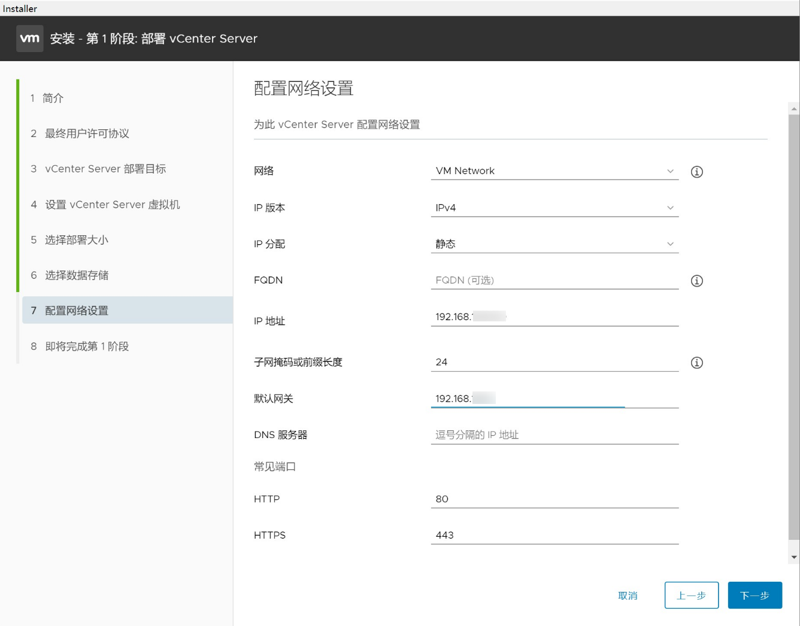Viewport: 800px width, 626px height.
Task: Expand the IP 版本 IPv4 dropdown
Action: coord(554,208)
